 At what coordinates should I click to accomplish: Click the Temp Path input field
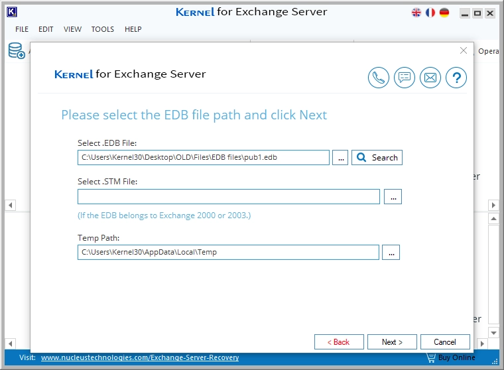pos(228,253)
